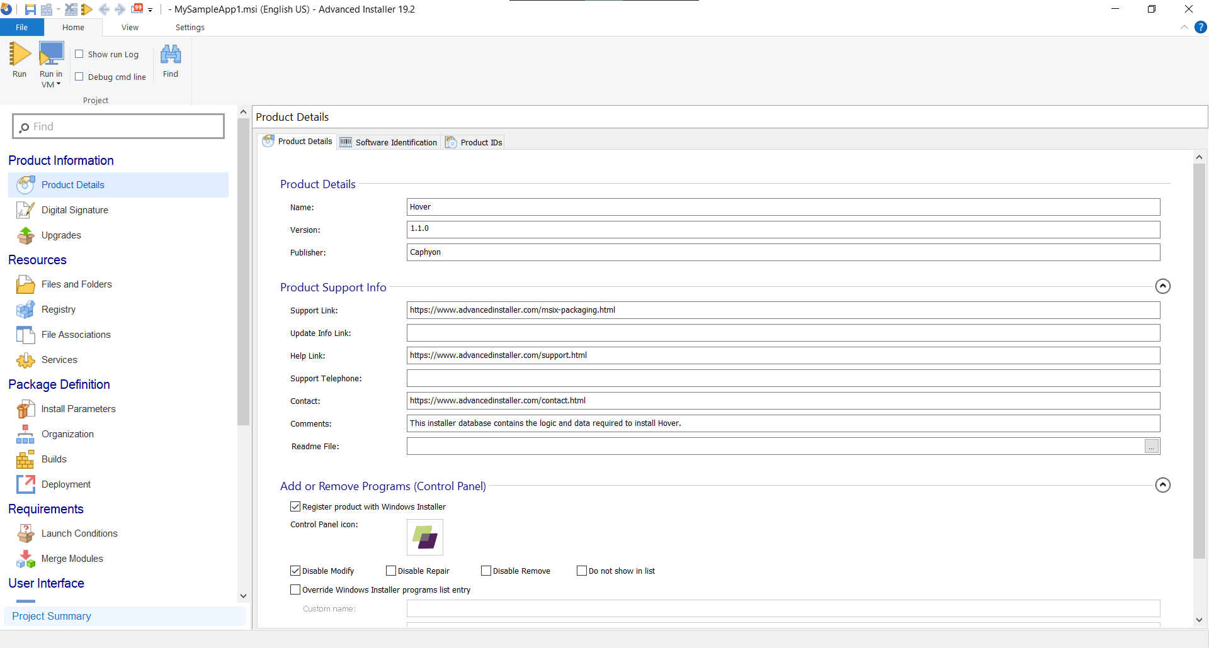
Task: Check the Disable Remove checkbox
Action: [486, 571]
